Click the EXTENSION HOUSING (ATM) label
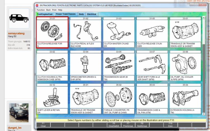Viewport: 210px width, 131px height. pos(185,111)
